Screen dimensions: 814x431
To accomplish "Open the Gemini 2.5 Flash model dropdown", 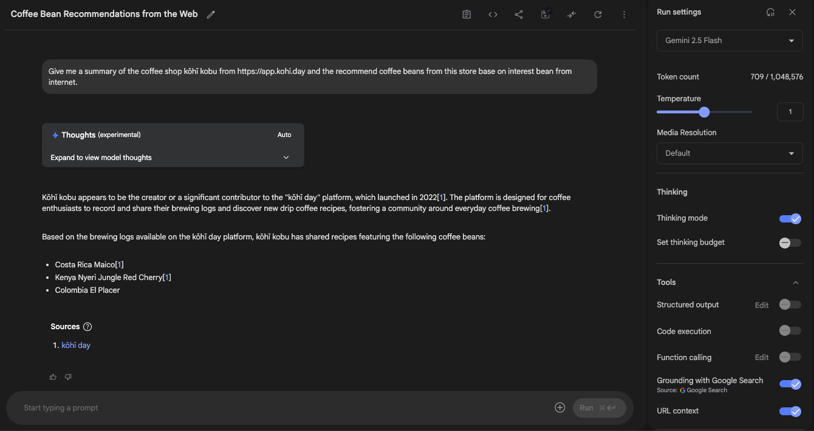I will click(730, 41).
